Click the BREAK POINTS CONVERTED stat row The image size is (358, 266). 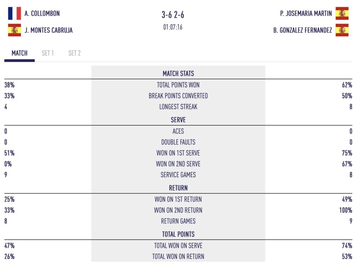pyautogui.click(x=178, y=96)
